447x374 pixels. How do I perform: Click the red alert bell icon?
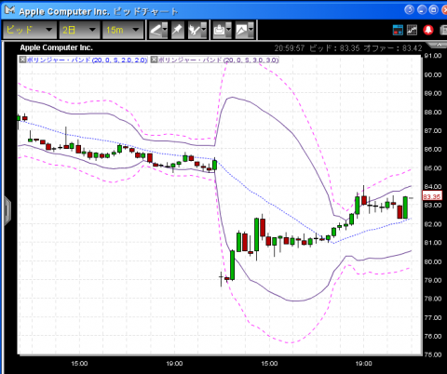click(x=428, y=30)
